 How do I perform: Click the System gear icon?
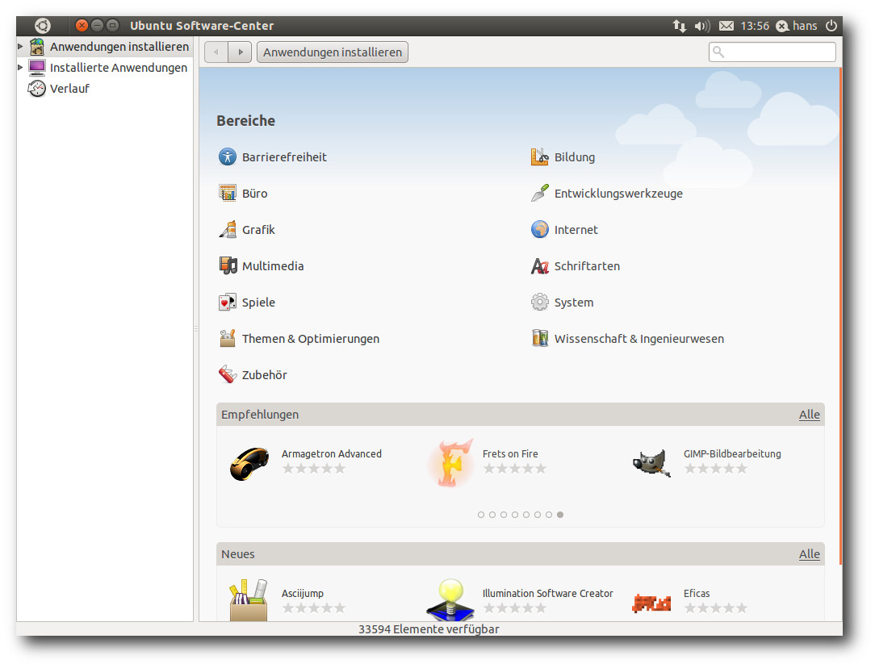(x=539, y=303)
